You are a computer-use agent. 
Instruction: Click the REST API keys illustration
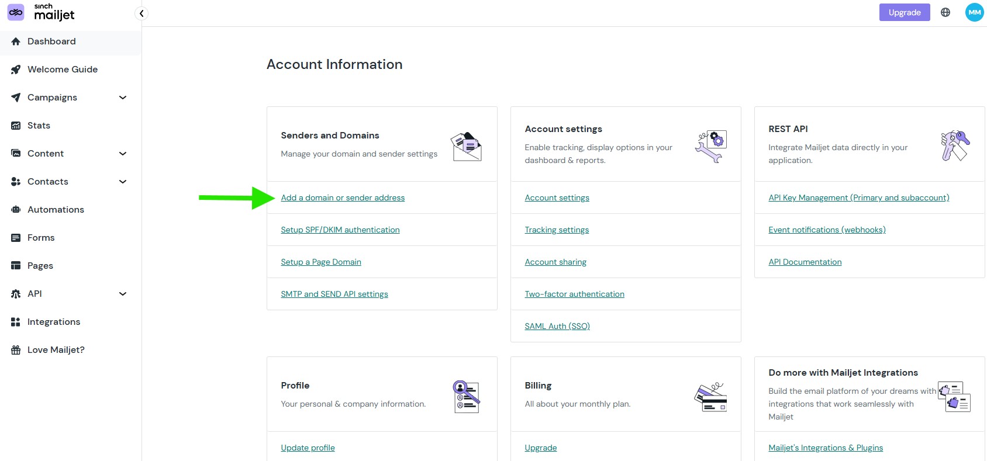pos(955,145)
